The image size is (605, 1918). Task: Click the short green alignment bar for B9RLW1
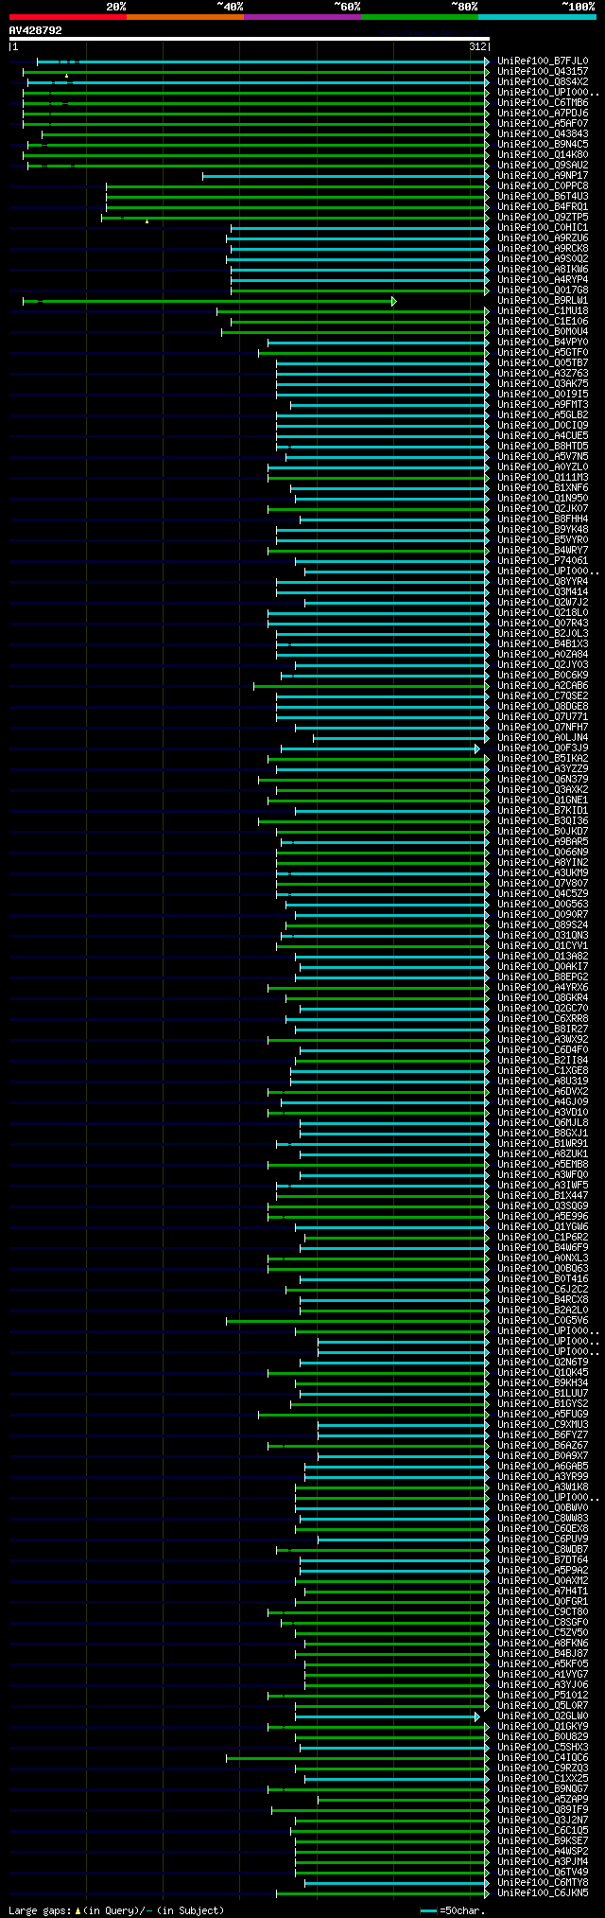209,301
